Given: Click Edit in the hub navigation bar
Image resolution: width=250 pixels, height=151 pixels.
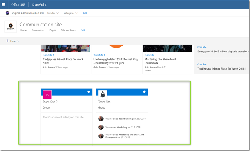Looking at the screenshot, I should pos(85,13).
